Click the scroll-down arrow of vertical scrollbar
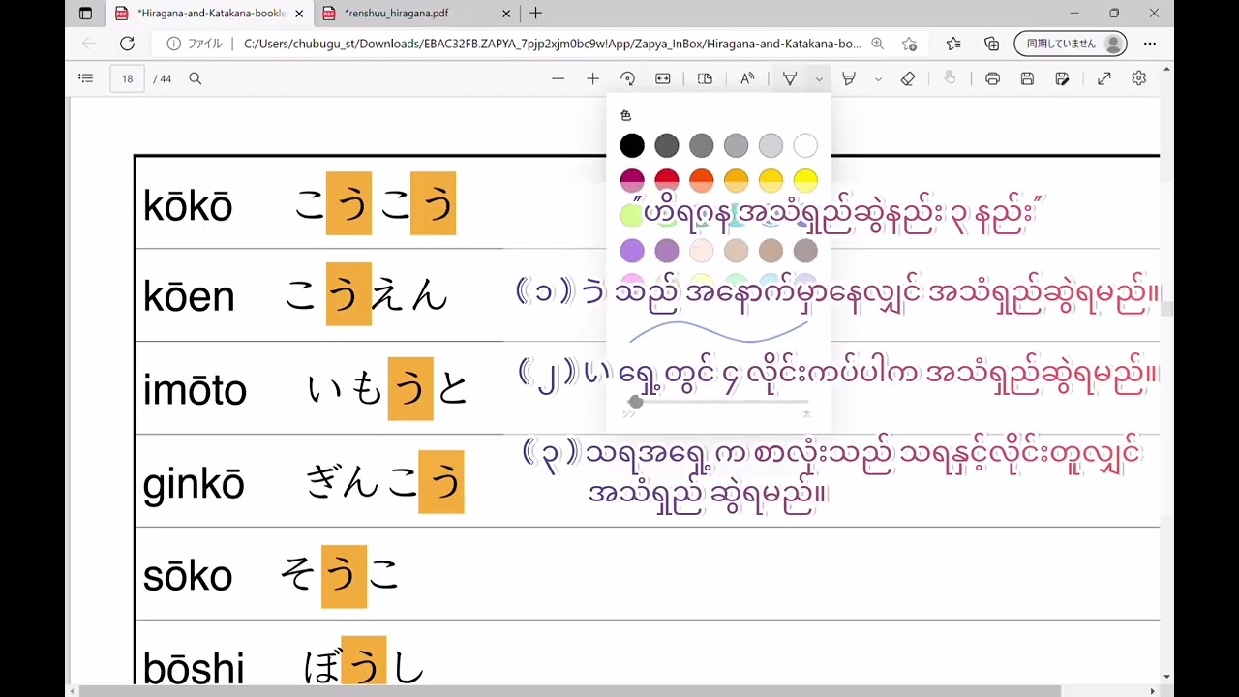The image size is (1239, 697). click(1167, 678)
